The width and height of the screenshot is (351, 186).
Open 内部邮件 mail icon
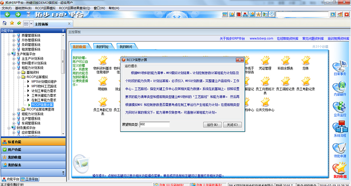click(340, 86)
